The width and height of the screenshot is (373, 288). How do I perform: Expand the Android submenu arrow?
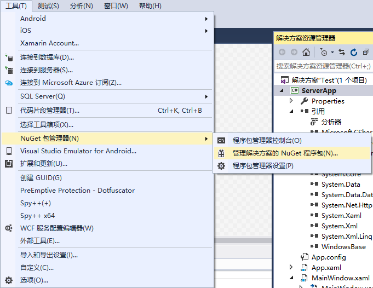pos(206,19)
